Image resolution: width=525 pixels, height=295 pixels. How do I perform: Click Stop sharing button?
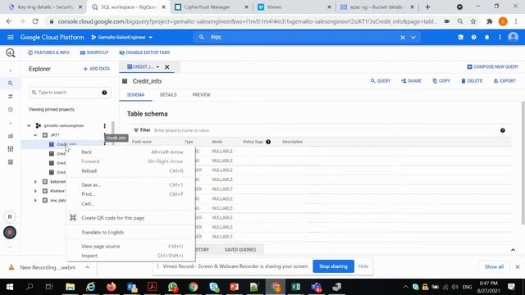pyautogui.click(x=333, y=266)
